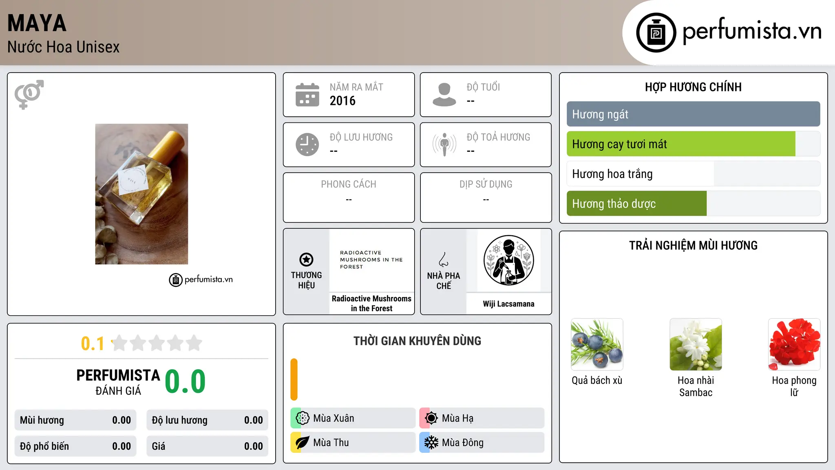This screenshot has height=470, width=835.
Task: Click the leaf icon for Mùa Thu
Action: click(x=303, y=443)
